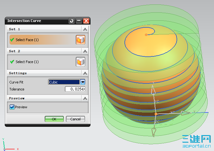
Task: Click the Cancel button
Action: [x=76, y=119]
